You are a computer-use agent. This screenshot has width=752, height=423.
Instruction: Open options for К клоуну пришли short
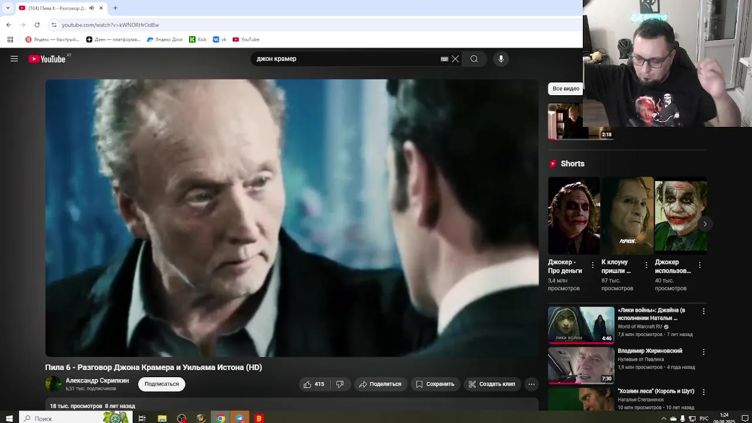click(x=646, y=265)
